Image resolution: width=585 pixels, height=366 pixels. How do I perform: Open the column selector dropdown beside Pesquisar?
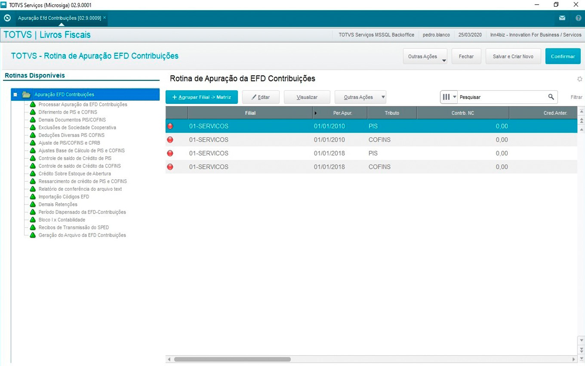point(449,97)
